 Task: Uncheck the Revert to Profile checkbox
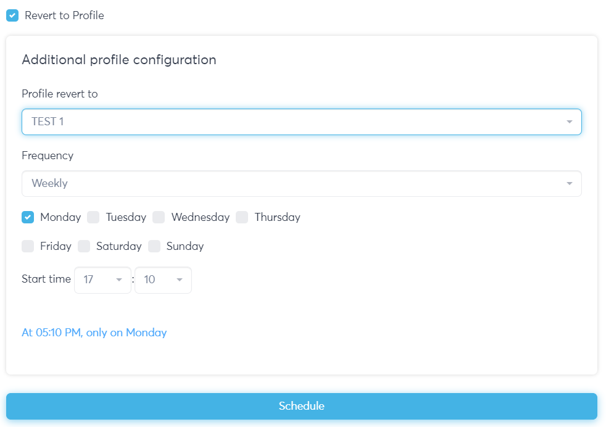point(12,15)
